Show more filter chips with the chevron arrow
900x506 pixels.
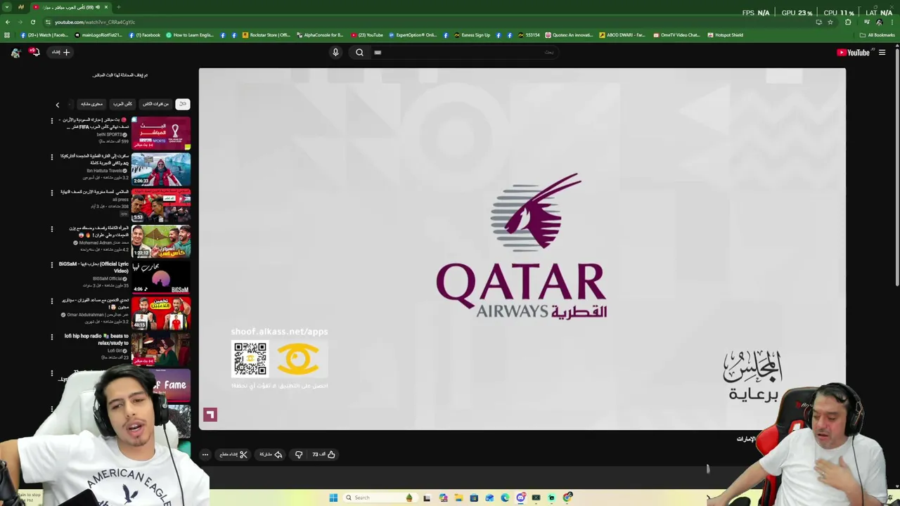58,105
